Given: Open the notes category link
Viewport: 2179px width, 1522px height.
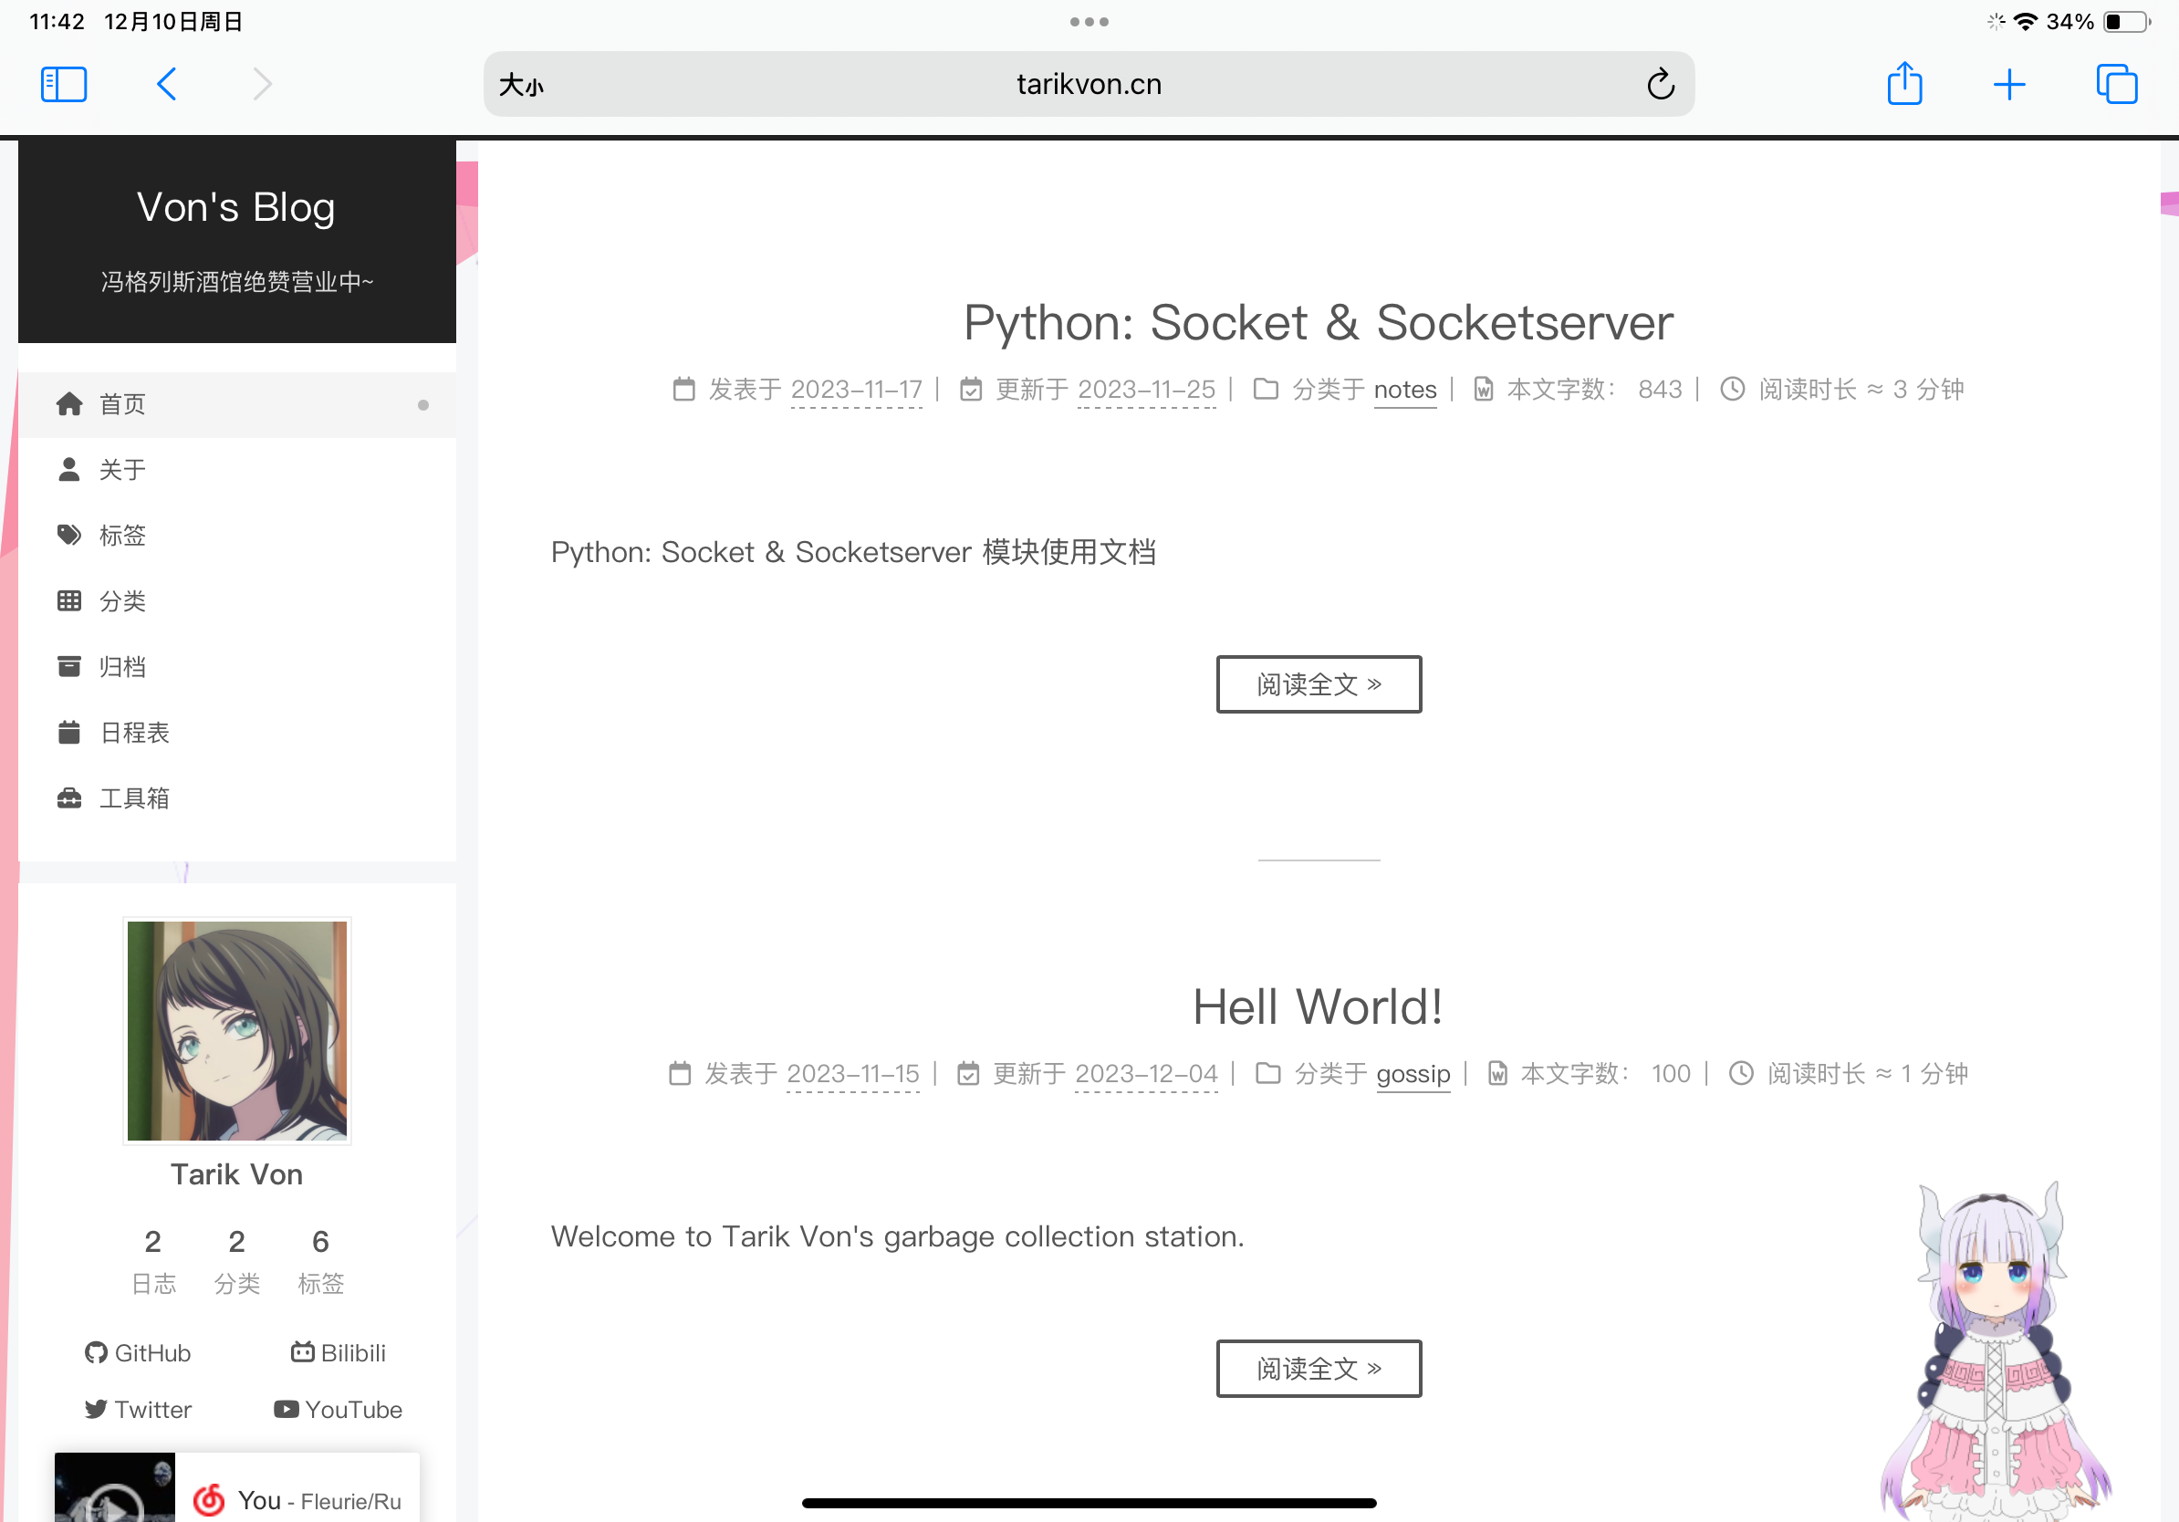Looking at the screenshot, I should click(1404, 390).
